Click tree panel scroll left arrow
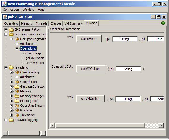This screenshot has width=169, height=140. (6, 133)
